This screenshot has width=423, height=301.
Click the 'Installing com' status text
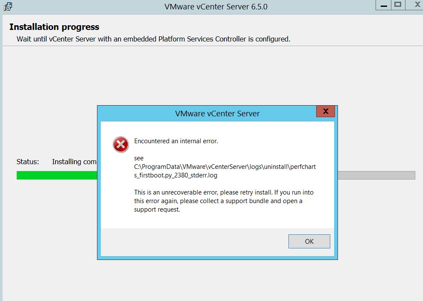point(74,162)
